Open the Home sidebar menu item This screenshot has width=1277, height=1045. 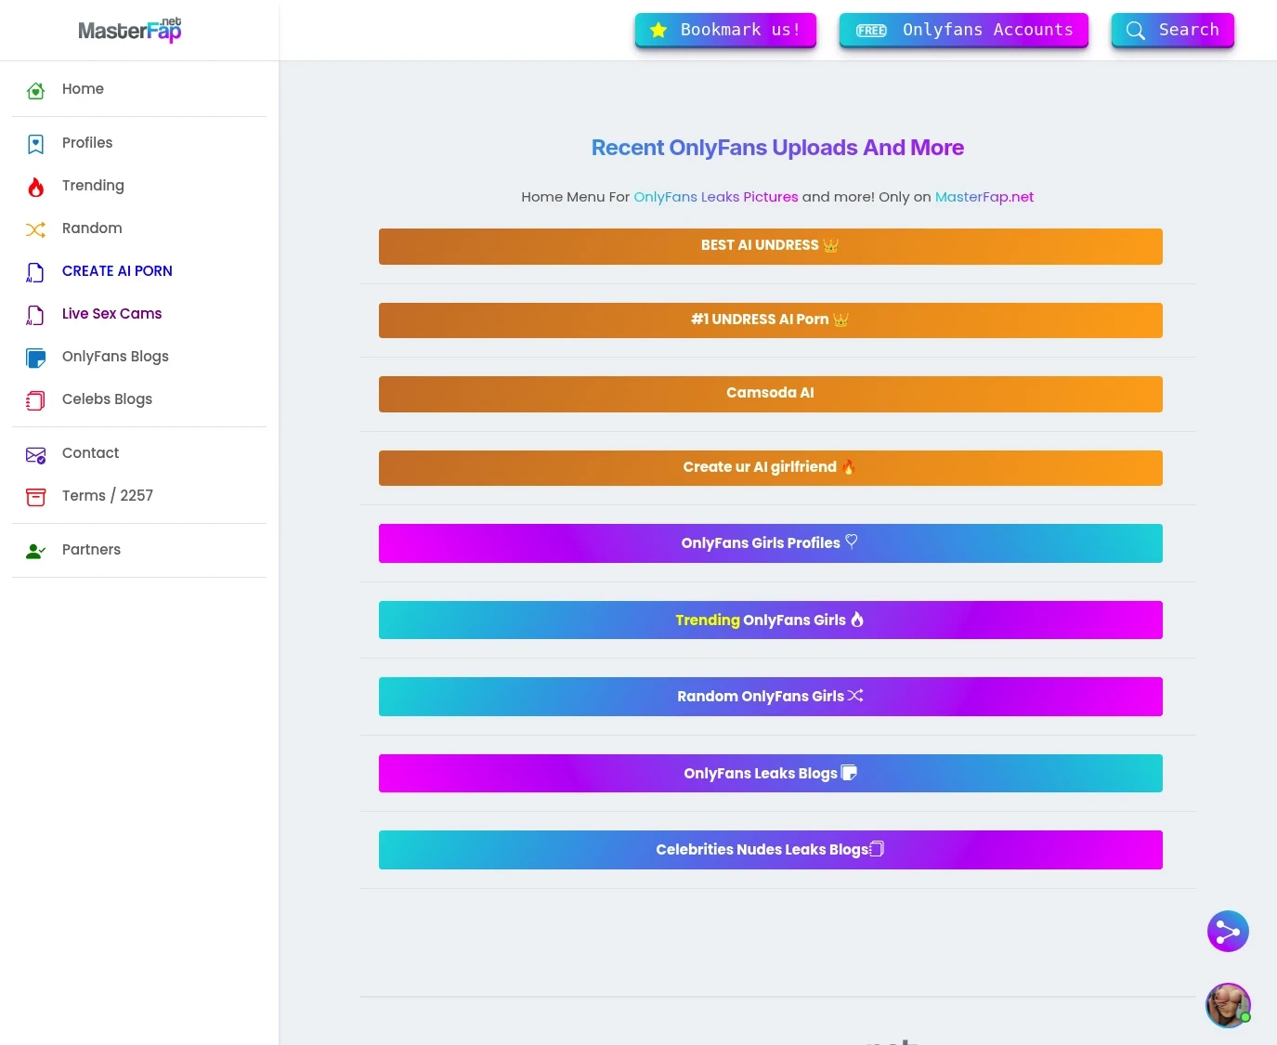point(139,89)
